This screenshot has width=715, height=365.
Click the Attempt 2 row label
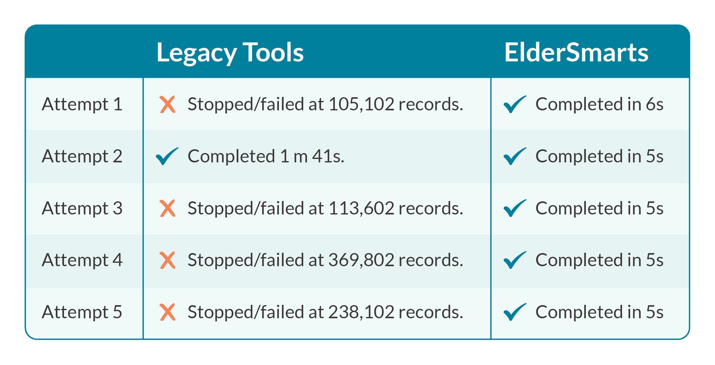tap(82, 156)
